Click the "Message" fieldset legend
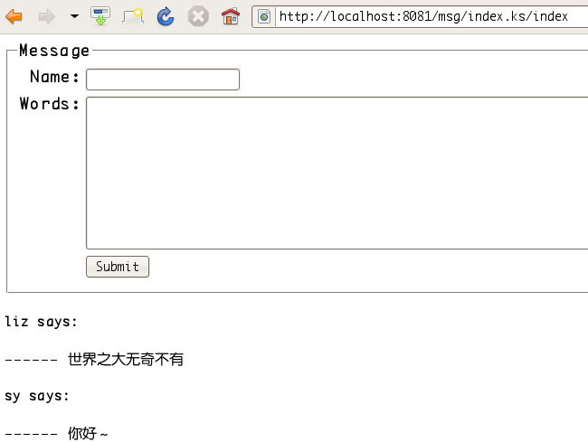This screenshot has width=588, height=442. [x=54, y=51]
